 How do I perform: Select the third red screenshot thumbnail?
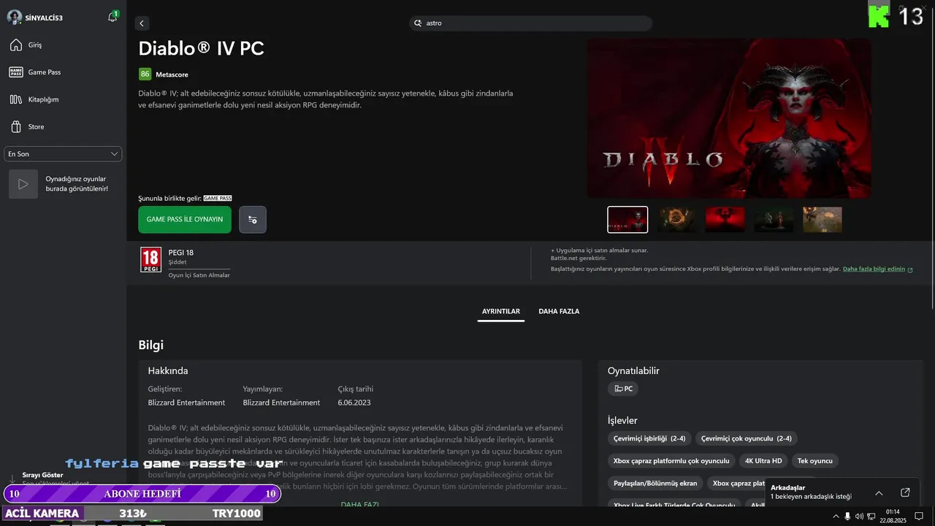pyautogui.click(x=725, y=220)
